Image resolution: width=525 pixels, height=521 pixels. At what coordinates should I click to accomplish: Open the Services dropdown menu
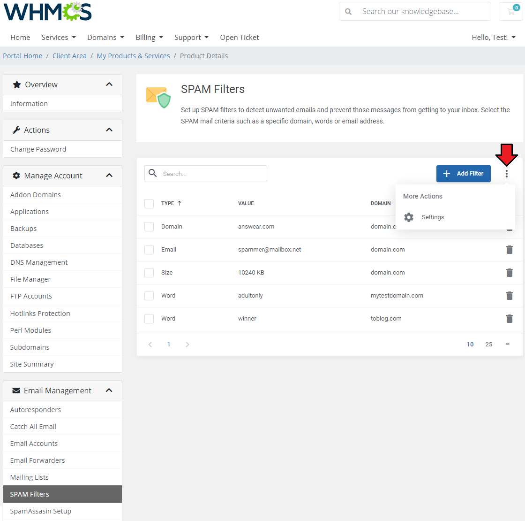(59, 37)
